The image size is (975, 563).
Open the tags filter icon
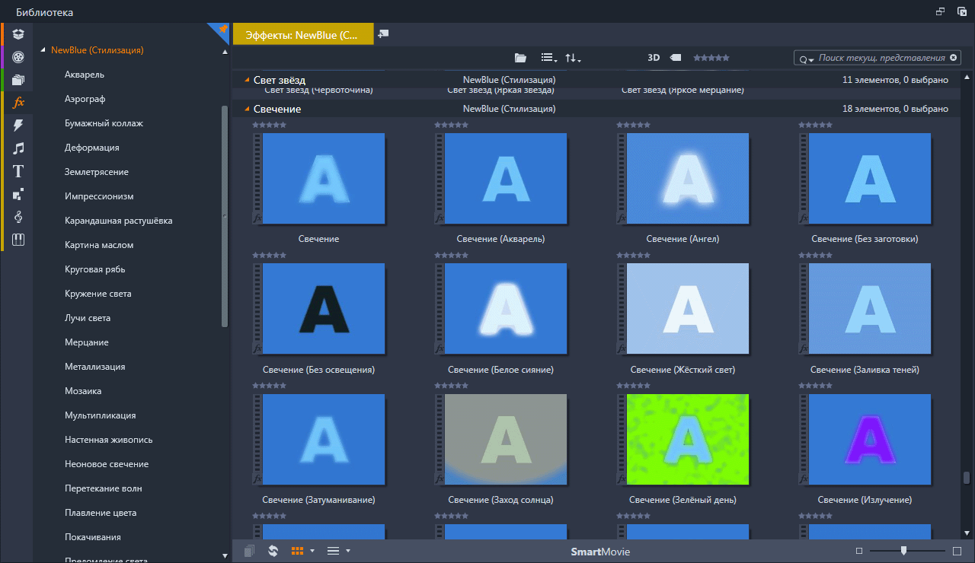pyautogui.click(x=675, y=58)
